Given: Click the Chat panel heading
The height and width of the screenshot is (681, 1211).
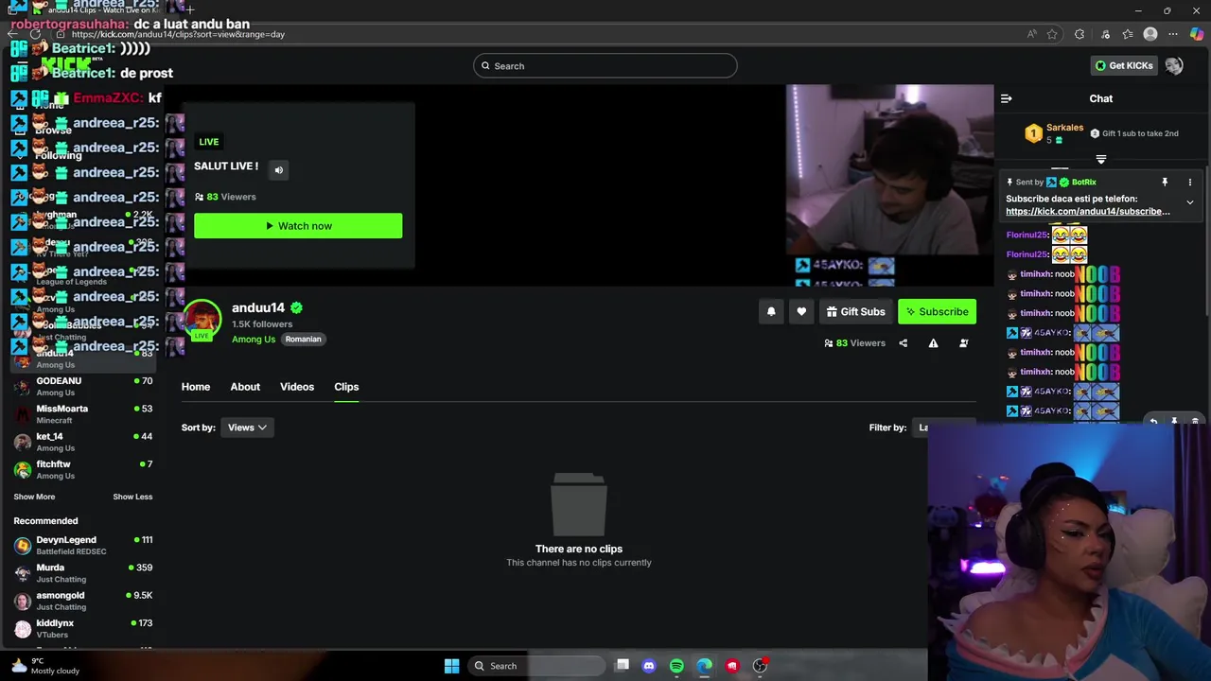Looking at the screenshot, I should pyautogui.click(x=1100, y=98).
